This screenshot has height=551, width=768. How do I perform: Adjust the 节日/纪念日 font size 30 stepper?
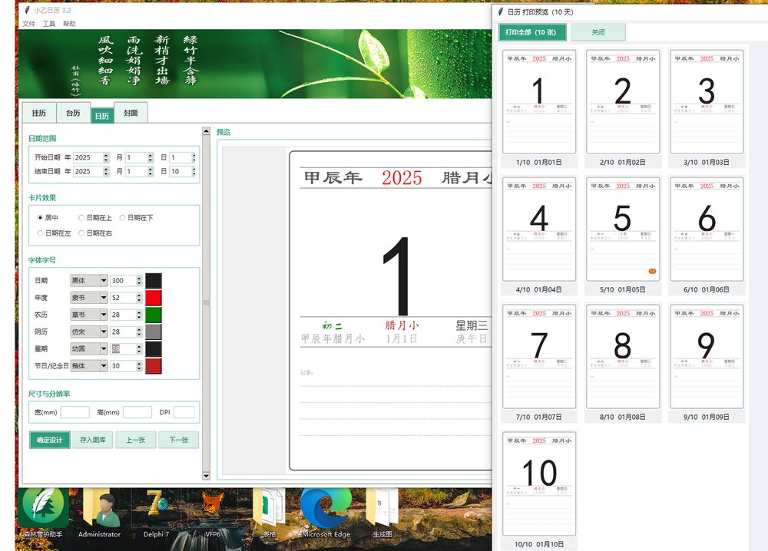(139, 365)
